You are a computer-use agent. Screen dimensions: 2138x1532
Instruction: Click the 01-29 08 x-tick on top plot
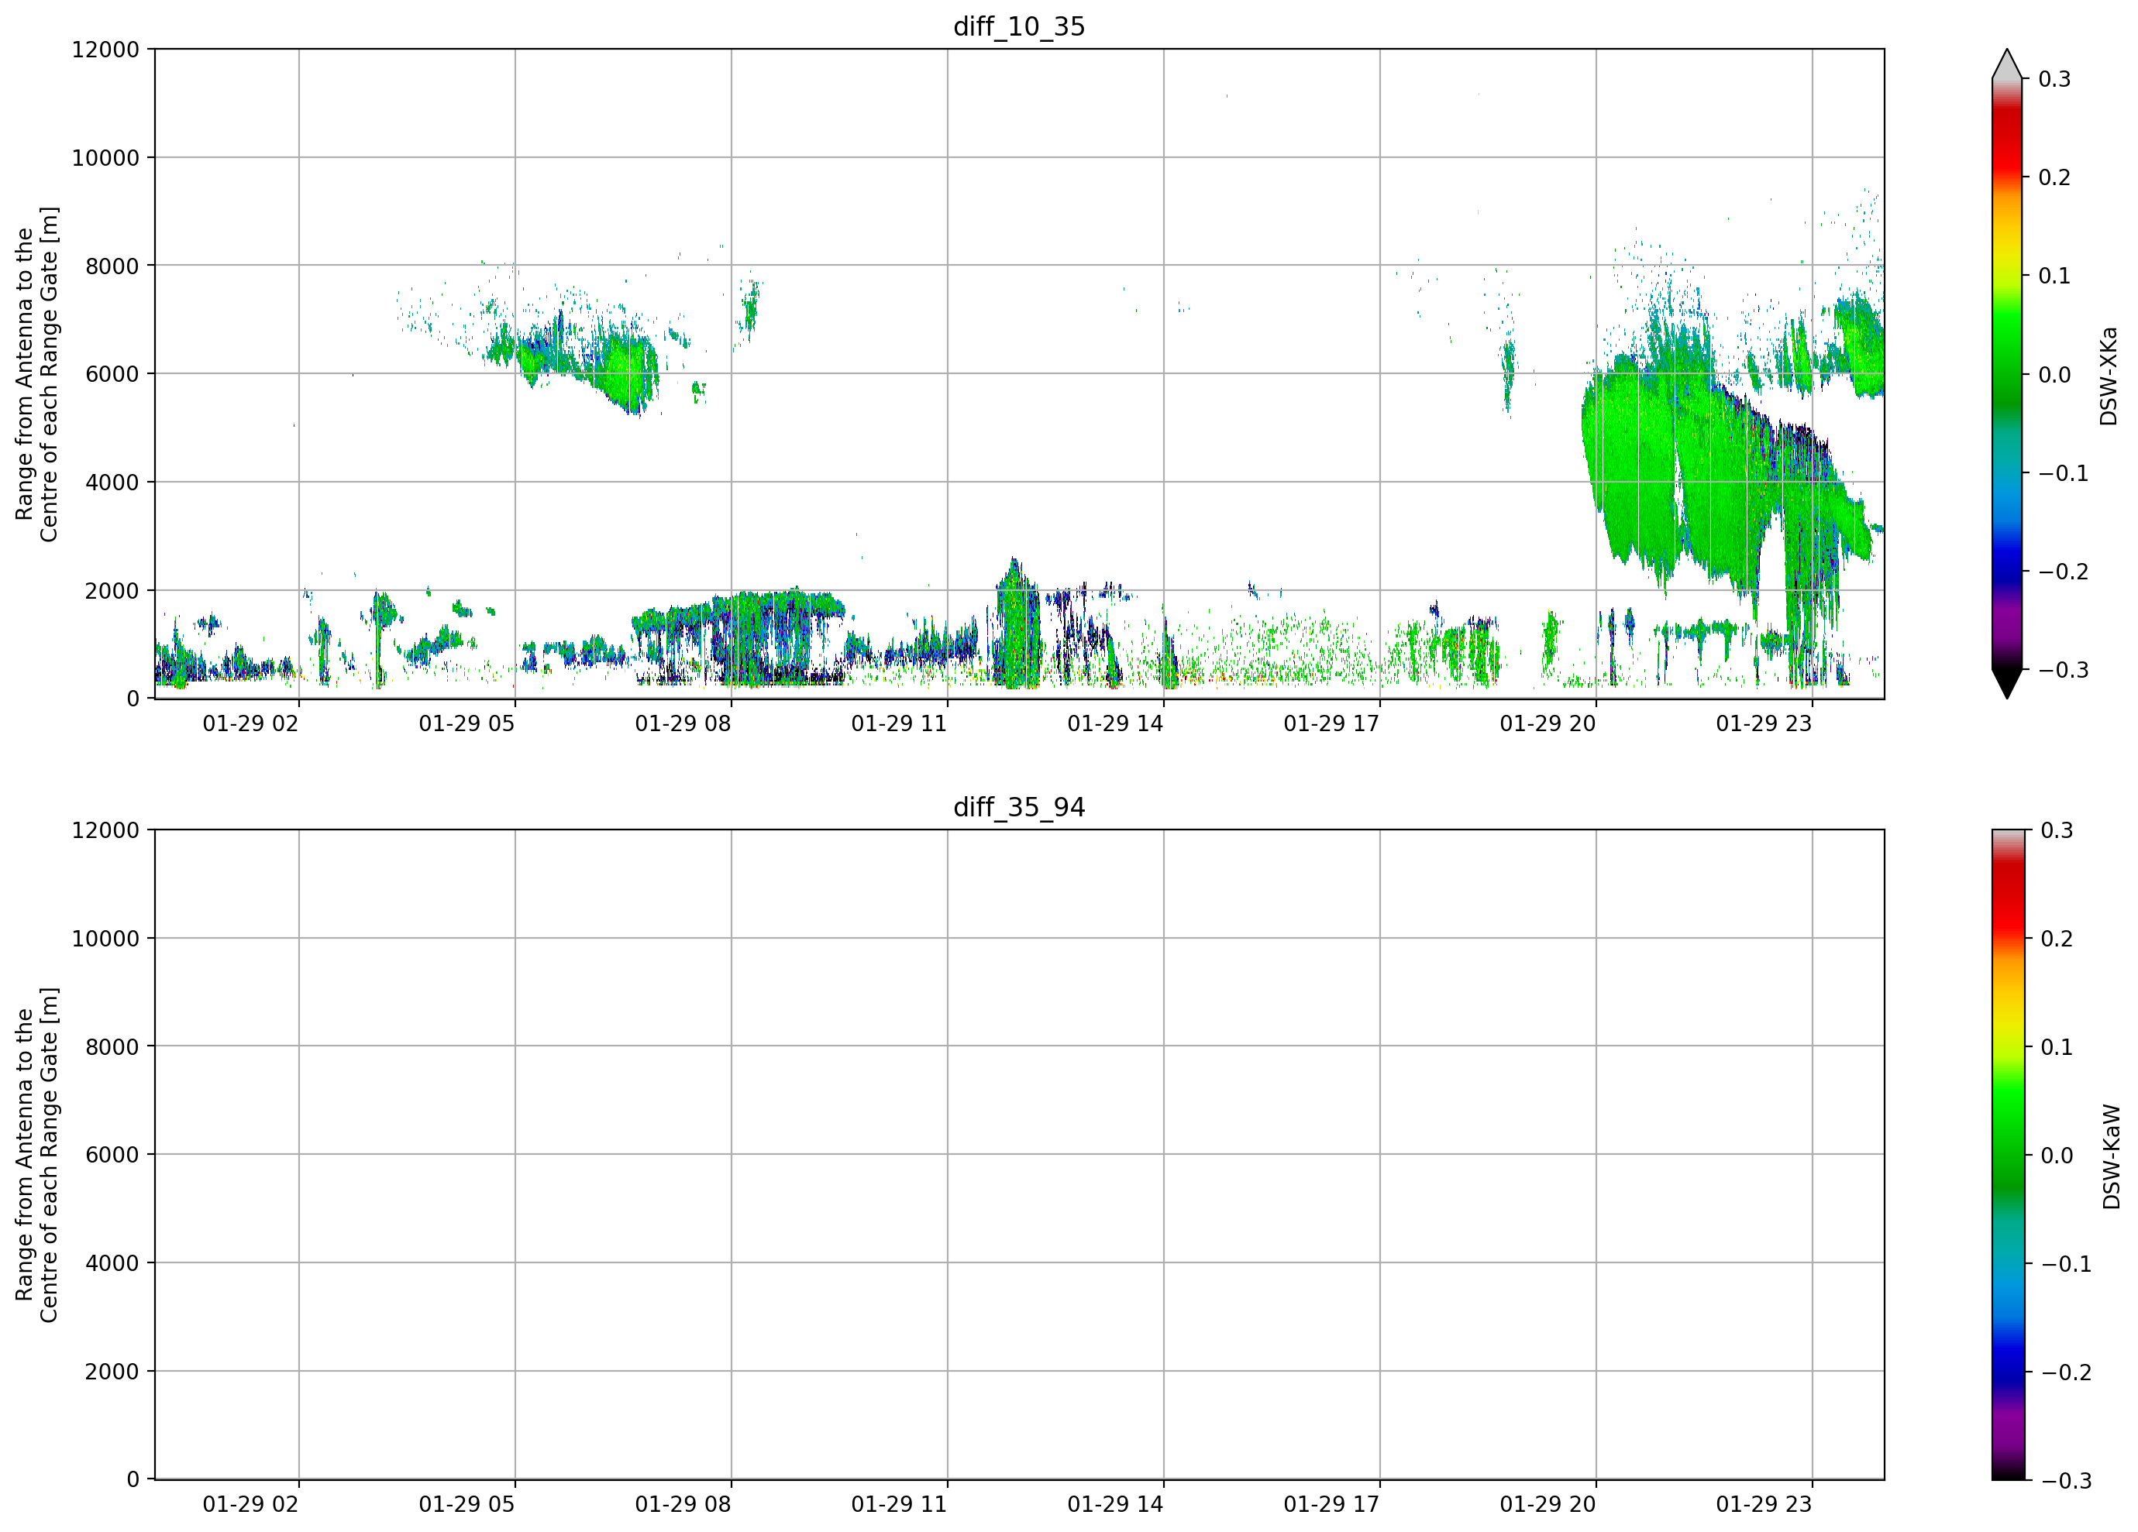point(683,723)
